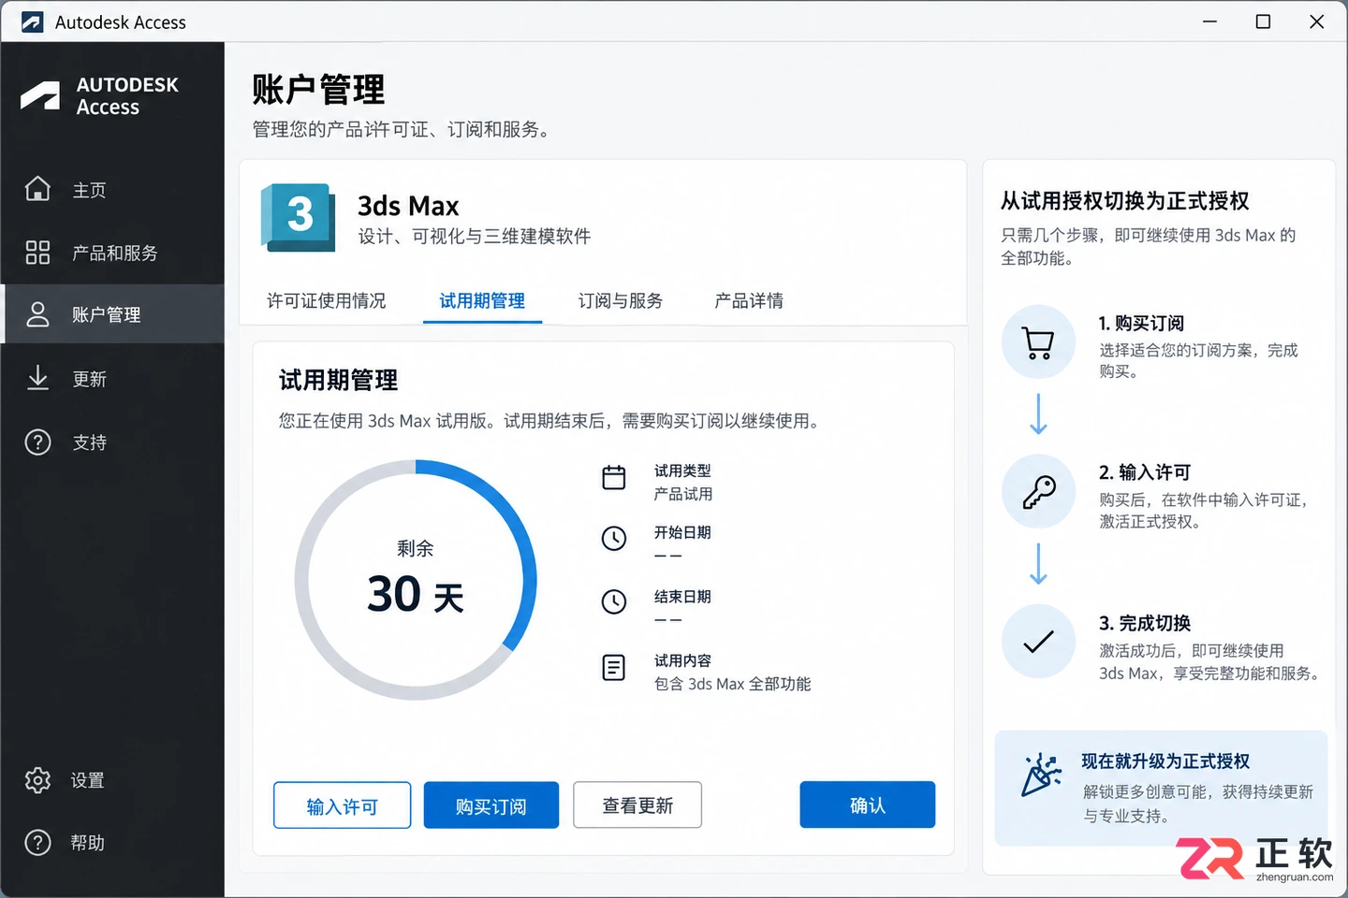Click the clock icon beside 开始日期
The height and width of the screenshot is (898, 1348).
point(614,539)
